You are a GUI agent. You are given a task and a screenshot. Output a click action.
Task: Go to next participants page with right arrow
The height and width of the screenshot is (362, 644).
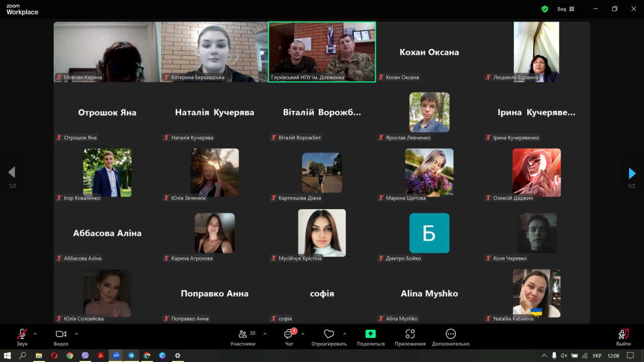point(632,173)
